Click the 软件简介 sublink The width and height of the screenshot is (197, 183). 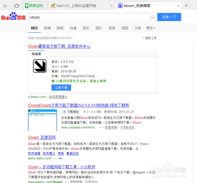49,153
